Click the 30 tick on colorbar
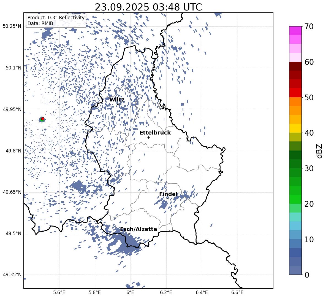The height and width of the screenshot is (298, 326). pyautogui.click(x=309, y=168)
